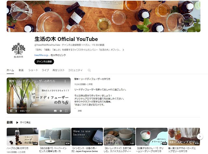
Task: Switch to the 再生リスト tab
Action: [58, 70]
